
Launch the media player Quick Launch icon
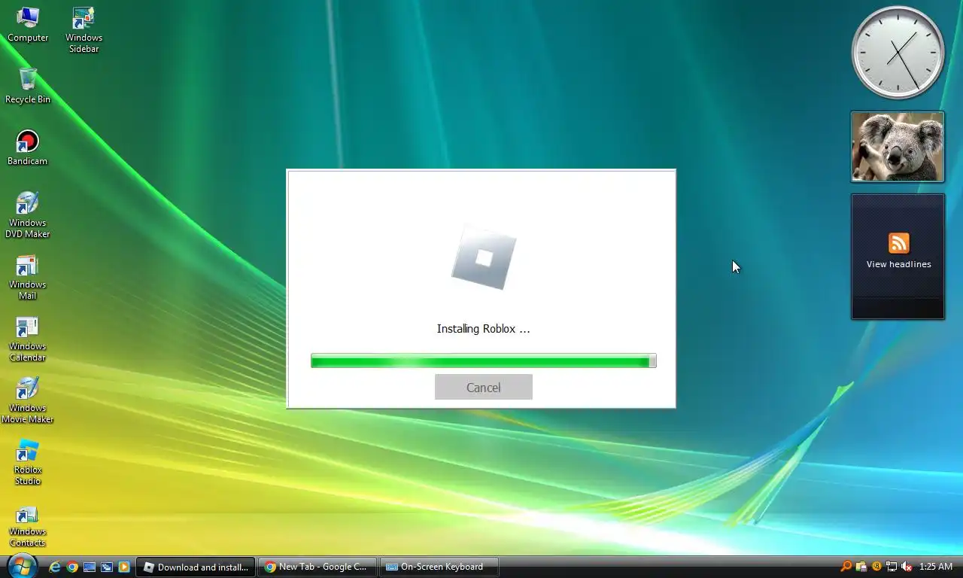click(x=124, y=567)
